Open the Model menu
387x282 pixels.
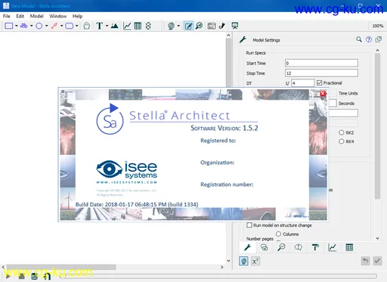click(x=37, y=16)
